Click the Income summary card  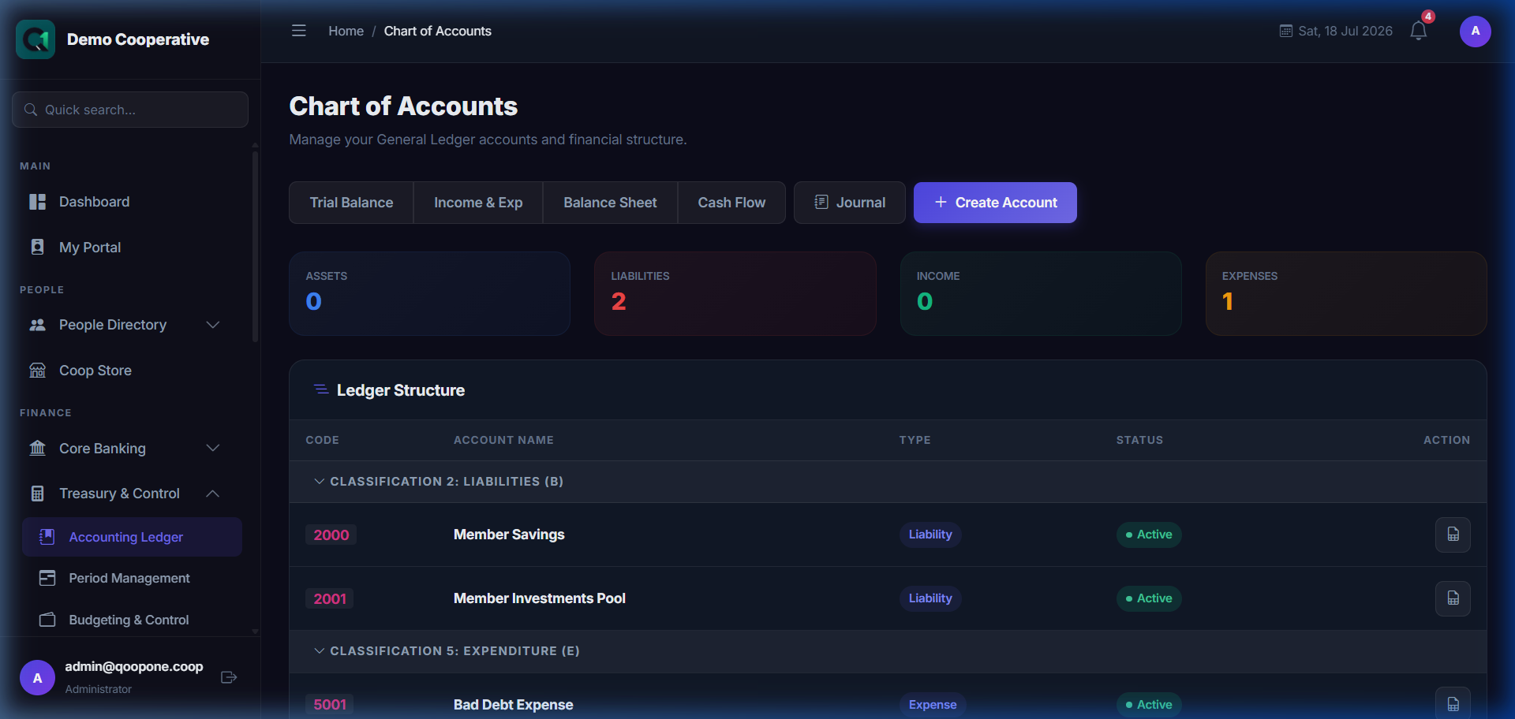pos(1041,293)
